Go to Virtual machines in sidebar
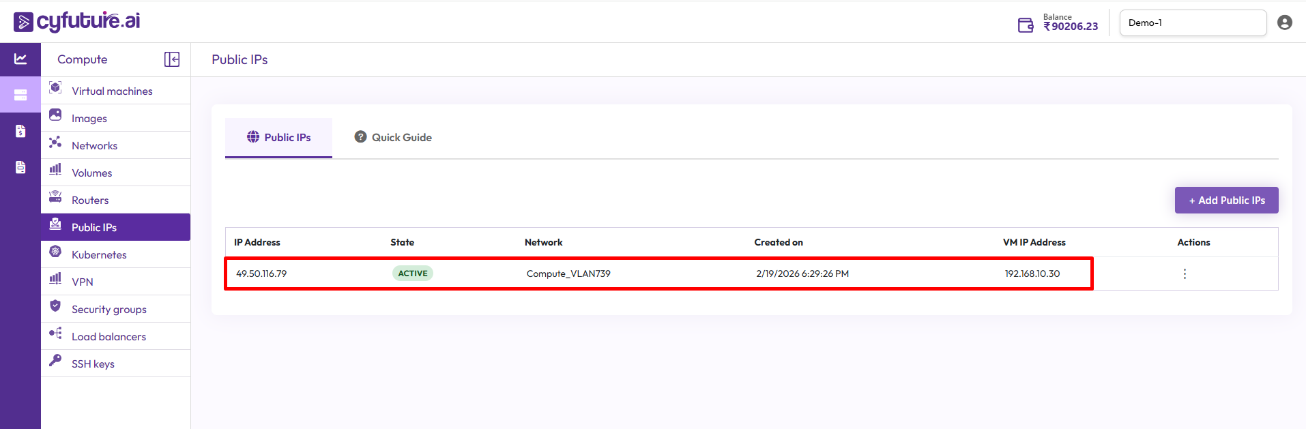Image resolution: width=1306 pixels, height=429 pixels. click(112, 91)
